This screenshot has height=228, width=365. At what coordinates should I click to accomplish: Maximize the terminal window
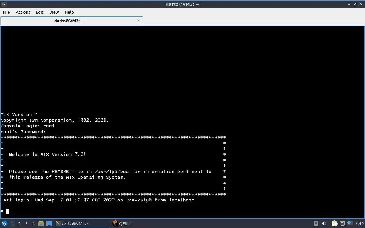(355, 4)
